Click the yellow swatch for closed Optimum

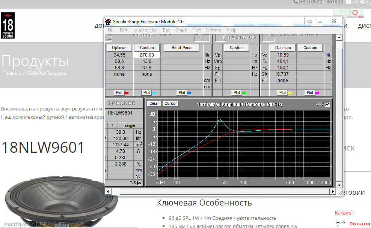(x=290, y=93)
